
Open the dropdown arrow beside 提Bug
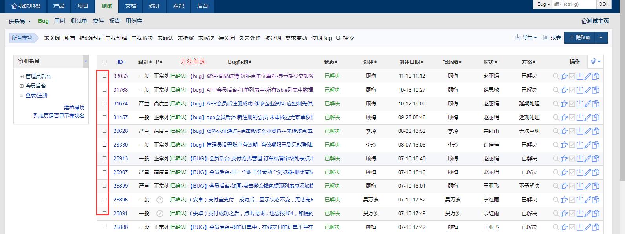[601, 38]
